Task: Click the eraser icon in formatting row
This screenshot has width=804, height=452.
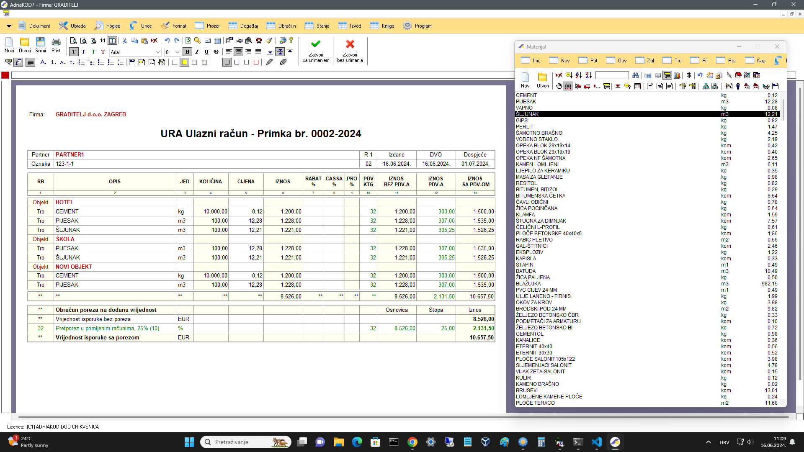Action: click(283, 62)
